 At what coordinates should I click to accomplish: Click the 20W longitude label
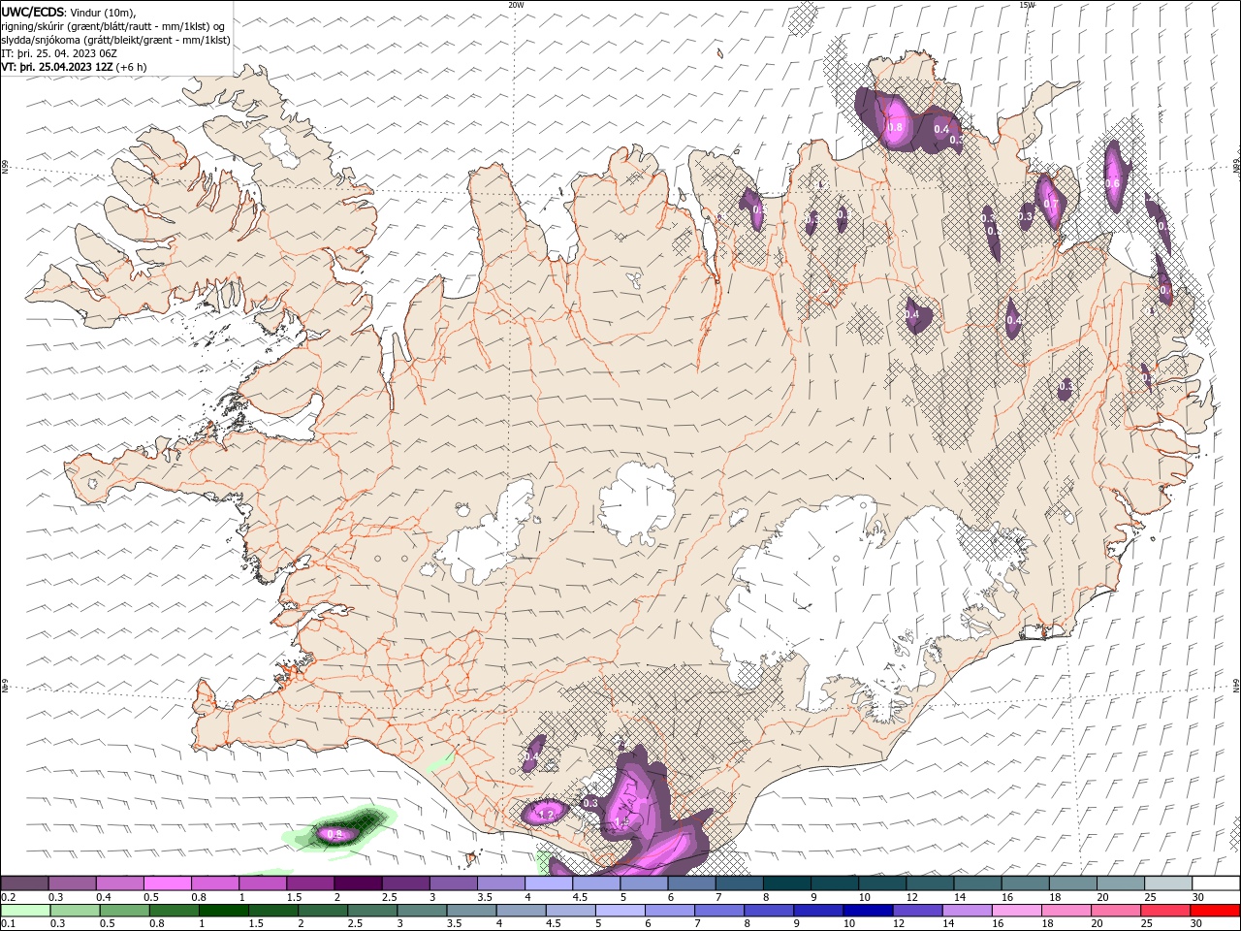(x=516, y=5)
